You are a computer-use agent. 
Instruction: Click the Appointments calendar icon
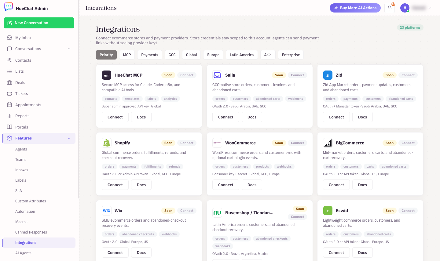coord(9,105)
